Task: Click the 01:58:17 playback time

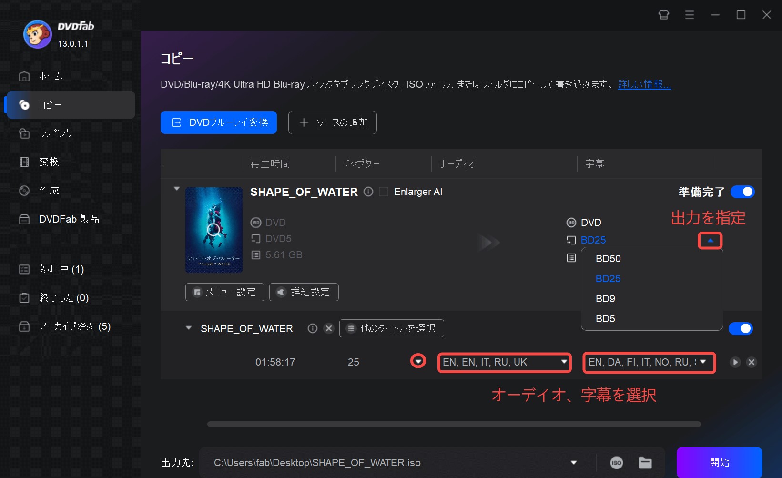Action: (275, 362)
